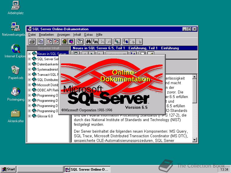Expand the Microsoft Distrib... tree node
This screenshot has height=173, width=231.
[29, 85]
